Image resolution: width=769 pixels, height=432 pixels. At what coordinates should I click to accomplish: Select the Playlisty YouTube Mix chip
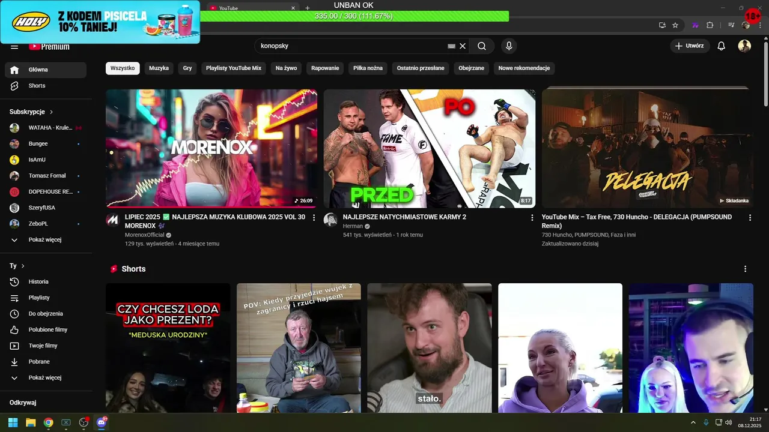pyautogui.click(x=234, y=68)
